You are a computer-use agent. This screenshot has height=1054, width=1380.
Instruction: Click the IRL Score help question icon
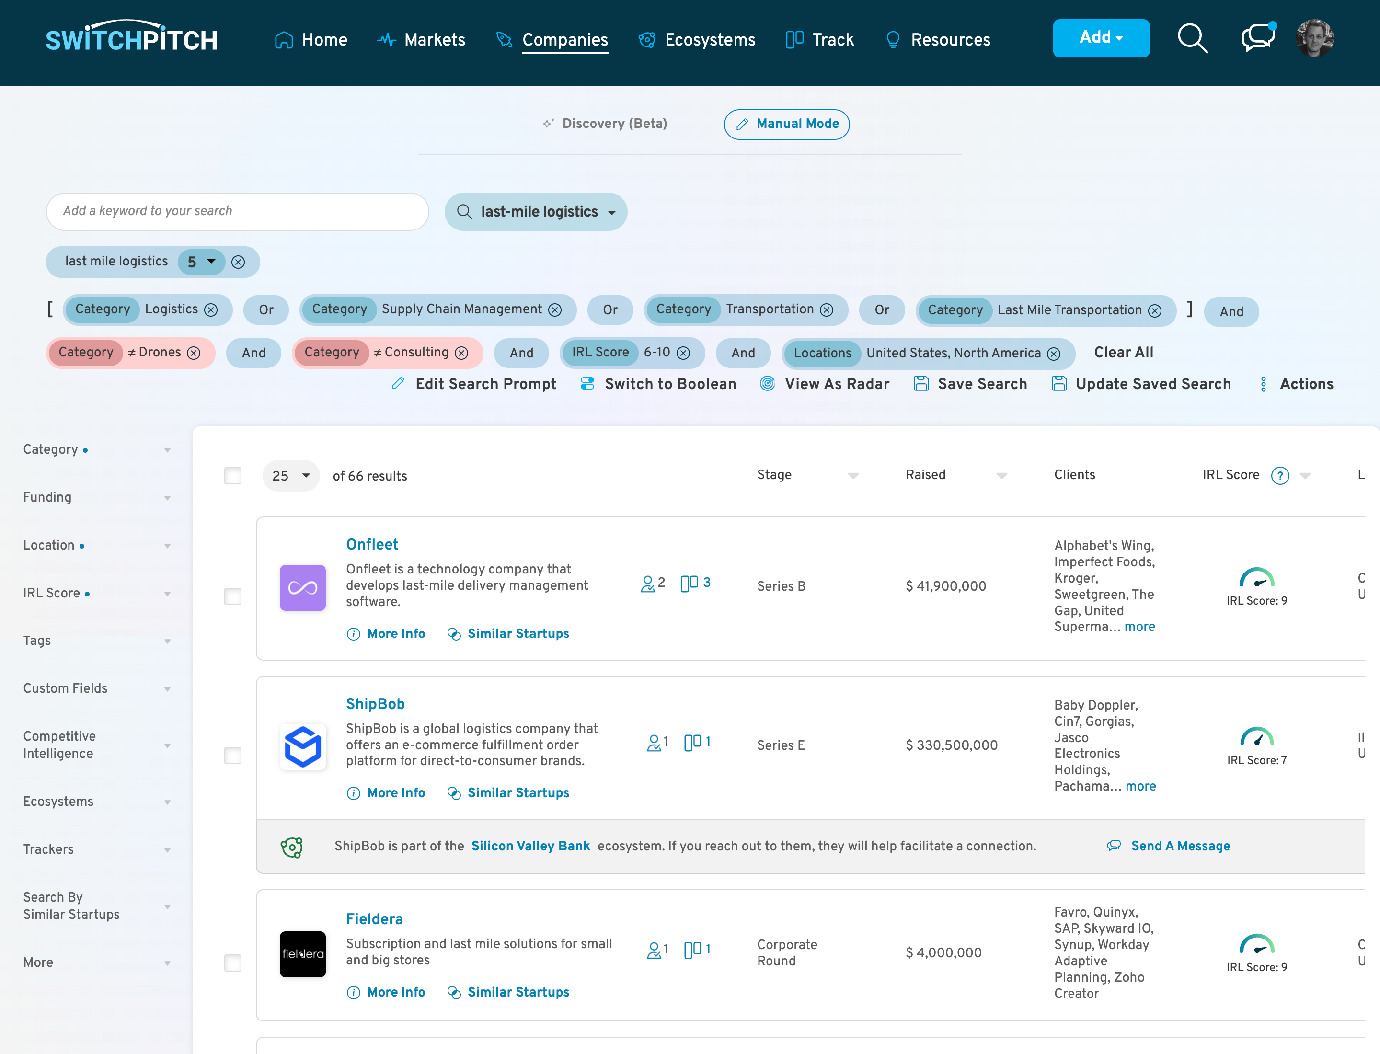tap(1279, 476)
